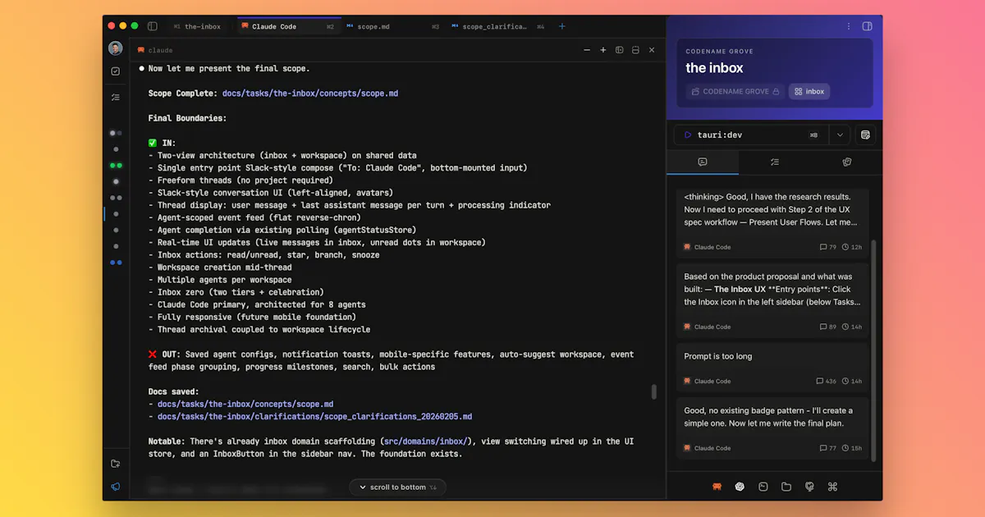Select the workspace with two green dots

pos(116,165)
